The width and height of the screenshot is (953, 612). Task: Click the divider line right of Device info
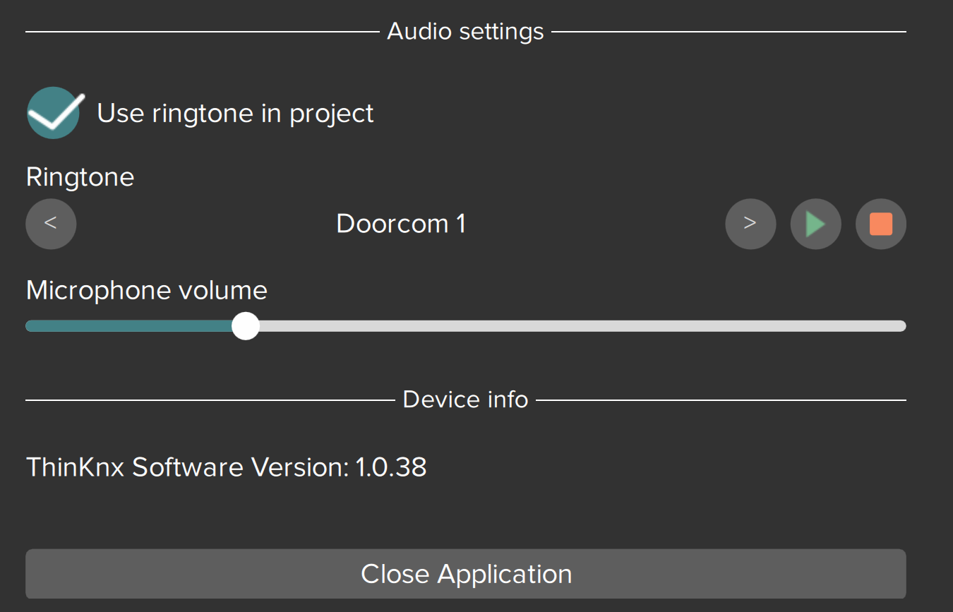720,400
